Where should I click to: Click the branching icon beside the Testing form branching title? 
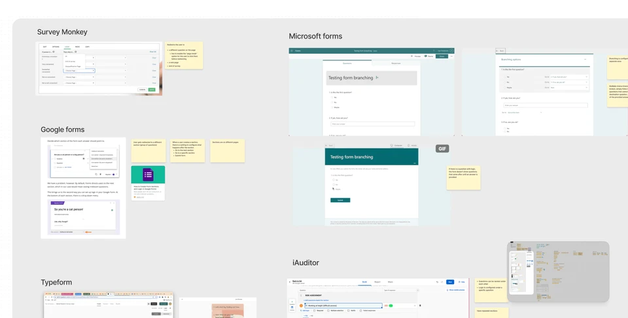[377, 78]
